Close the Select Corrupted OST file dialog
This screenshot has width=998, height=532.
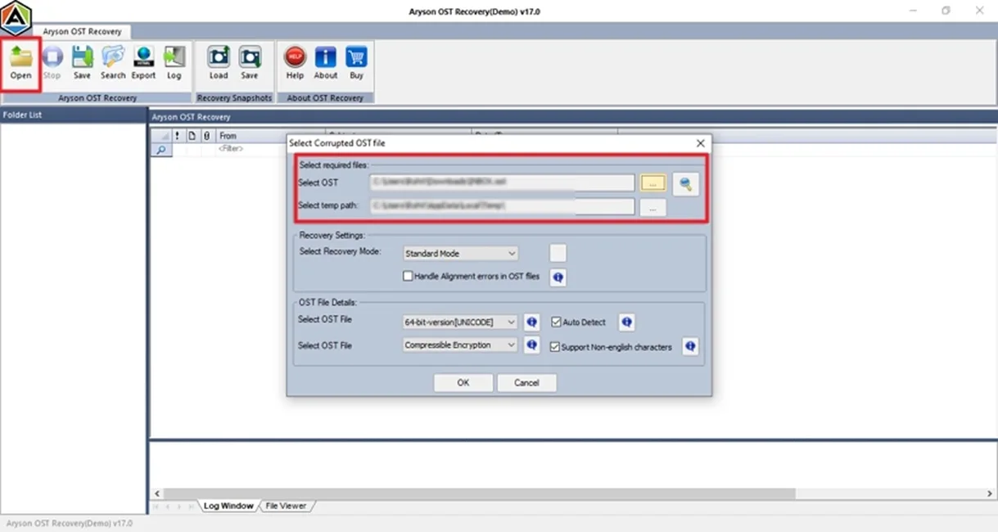point(701,143)
